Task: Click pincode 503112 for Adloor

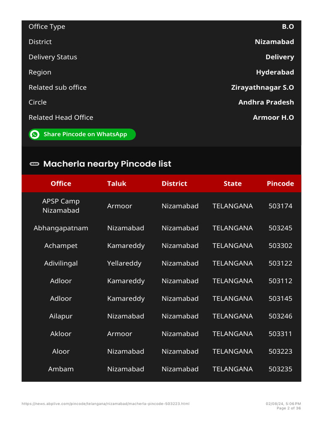Action: [x=280, y=281]
